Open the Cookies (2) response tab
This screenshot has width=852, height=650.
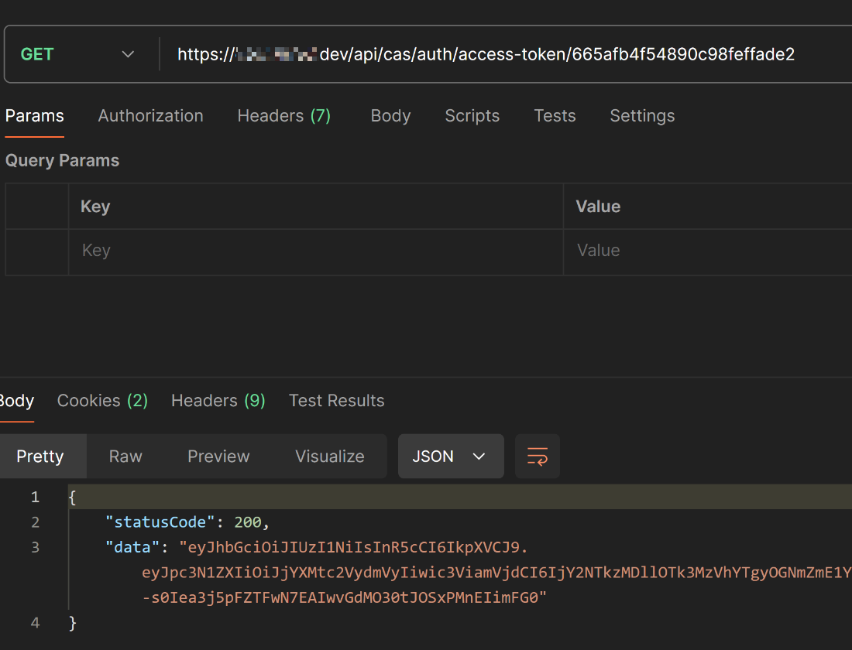102,401
